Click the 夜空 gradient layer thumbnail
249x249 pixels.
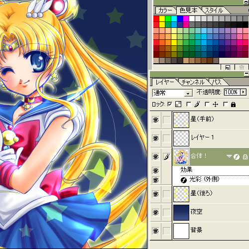point(181,213)
